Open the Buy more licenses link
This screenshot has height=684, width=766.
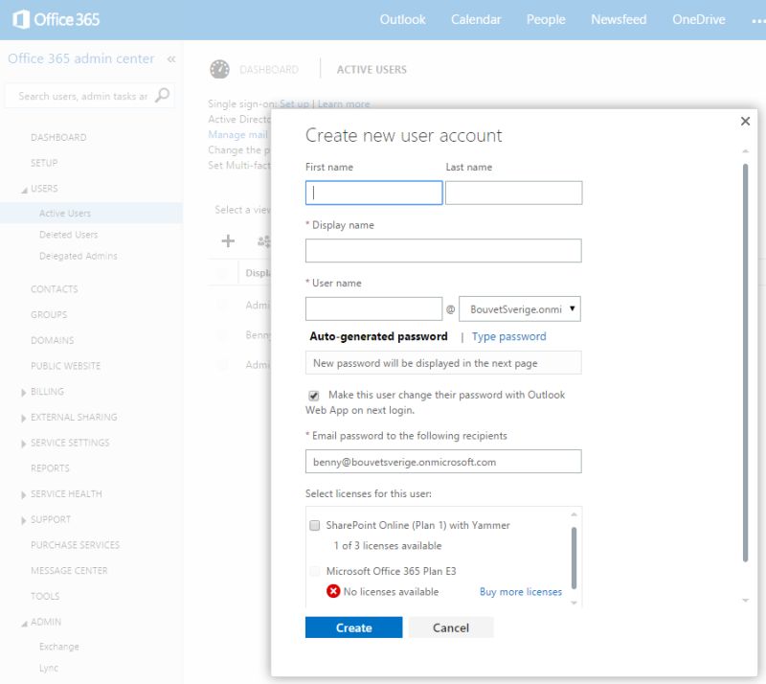pos(521,591)
